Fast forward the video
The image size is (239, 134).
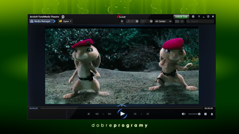[110, 114]
